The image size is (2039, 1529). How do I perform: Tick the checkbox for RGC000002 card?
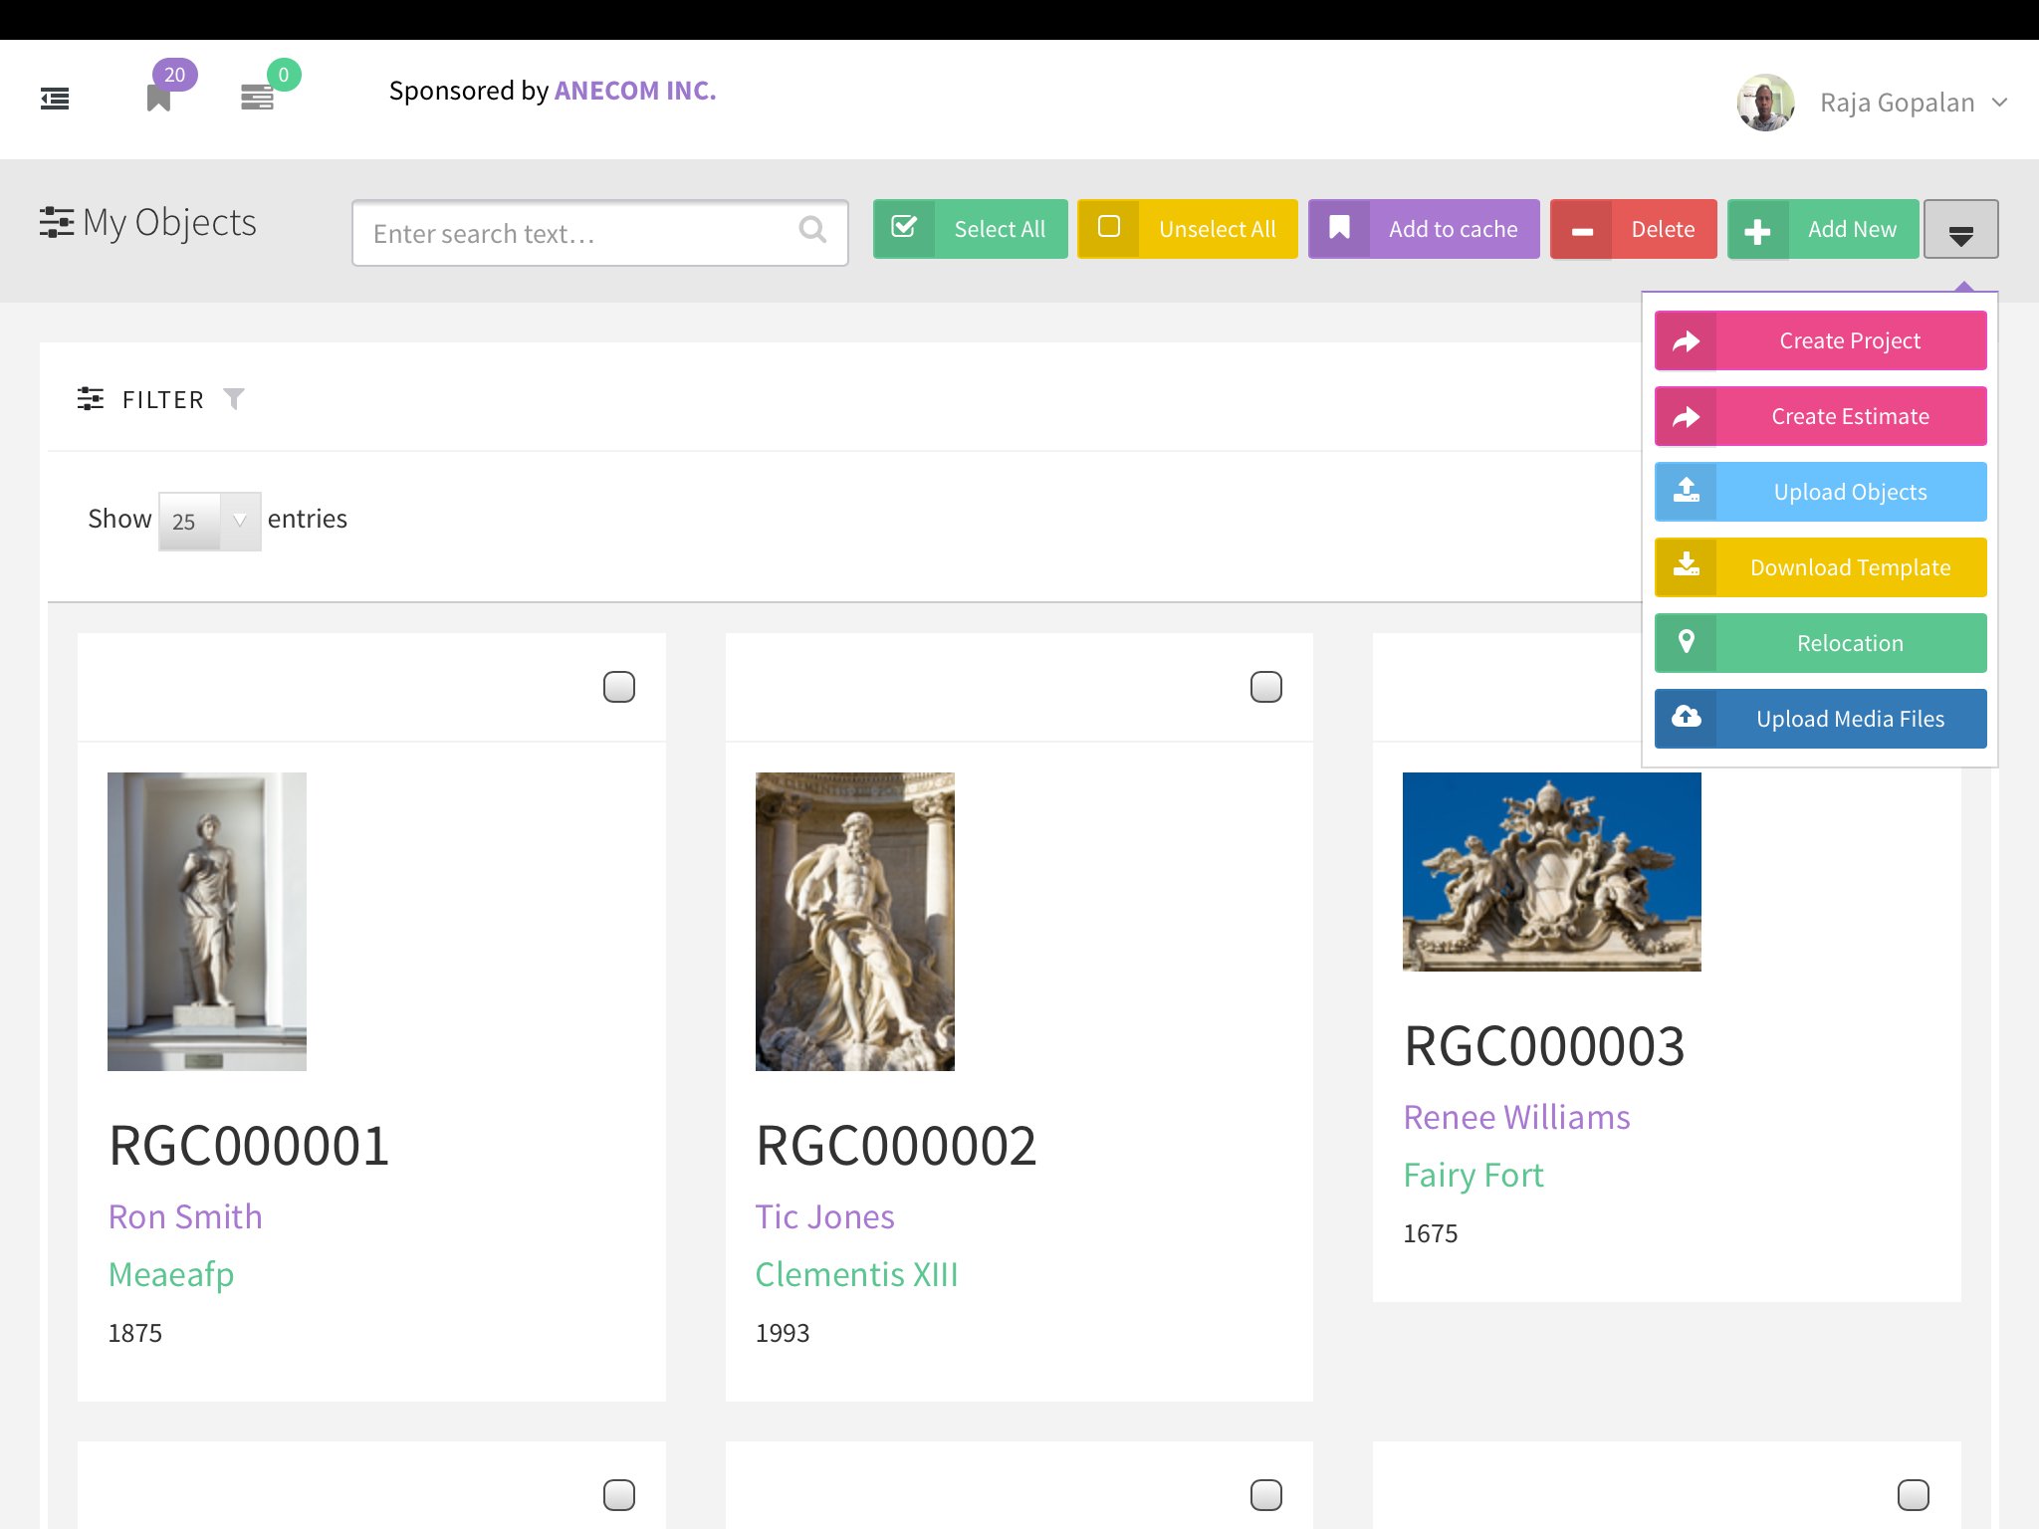coord(1266,687)
